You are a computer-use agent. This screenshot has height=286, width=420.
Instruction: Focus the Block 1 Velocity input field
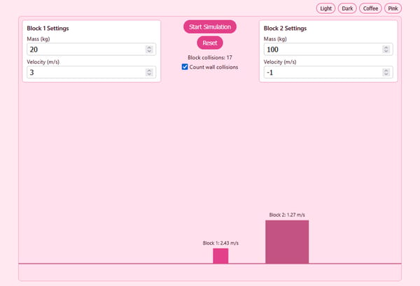91,72
